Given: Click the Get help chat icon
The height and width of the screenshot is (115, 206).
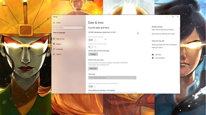Looking at the screenshot, I should [x=153, y=55].
